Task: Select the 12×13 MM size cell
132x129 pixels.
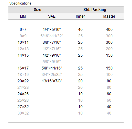Action: 23,49
